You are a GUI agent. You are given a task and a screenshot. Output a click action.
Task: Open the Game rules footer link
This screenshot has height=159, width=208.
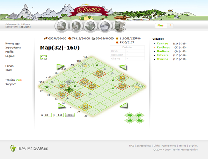tap(169, 145)
